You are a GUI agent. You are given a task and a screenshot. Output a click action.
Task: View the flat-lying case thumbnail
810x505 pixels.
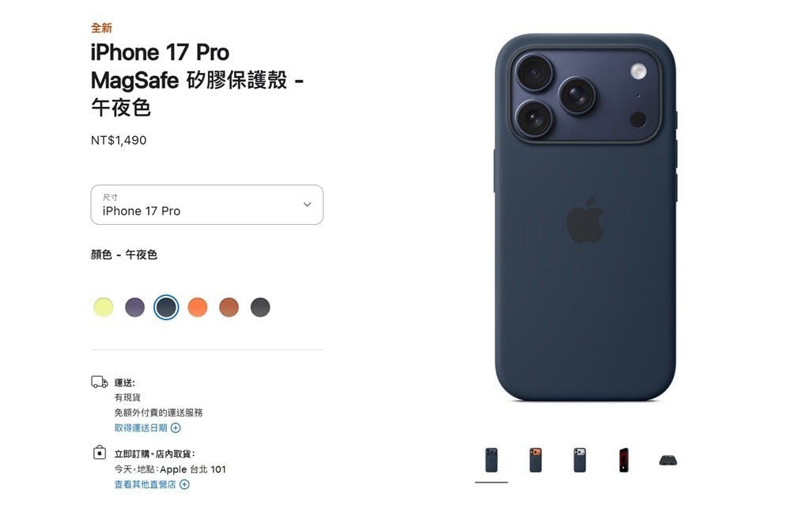coord(668,460)
